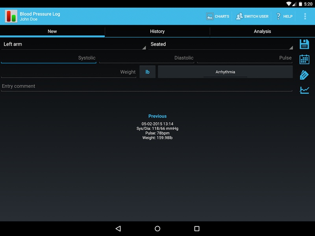Open the line graph icon on right
Screen dimensions: 315x236
[x=304, y=90]
